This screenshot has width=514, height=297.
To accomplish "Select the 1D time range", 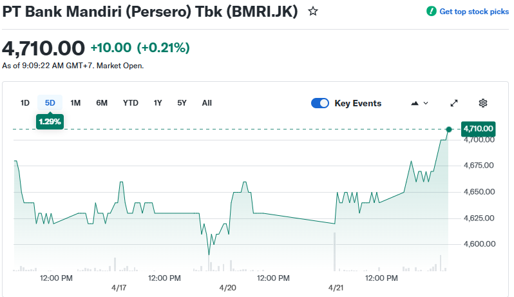I will (x=25, y=103).
